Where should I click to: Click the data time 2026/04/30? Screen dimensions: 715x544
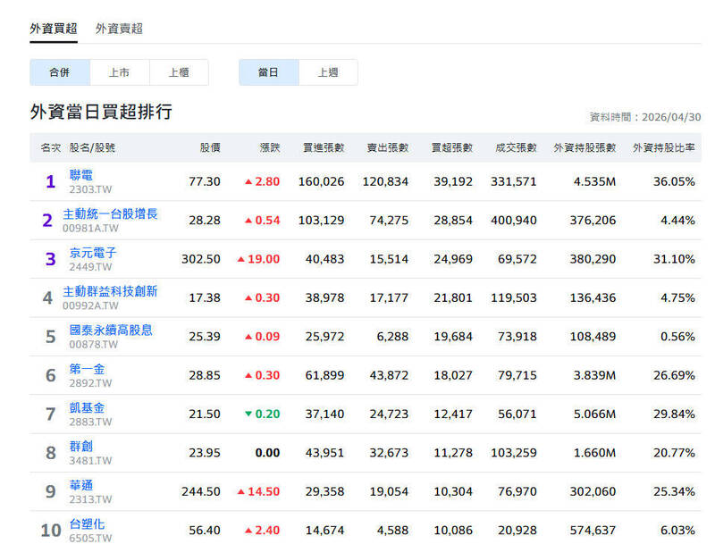(x=671, y=117)
